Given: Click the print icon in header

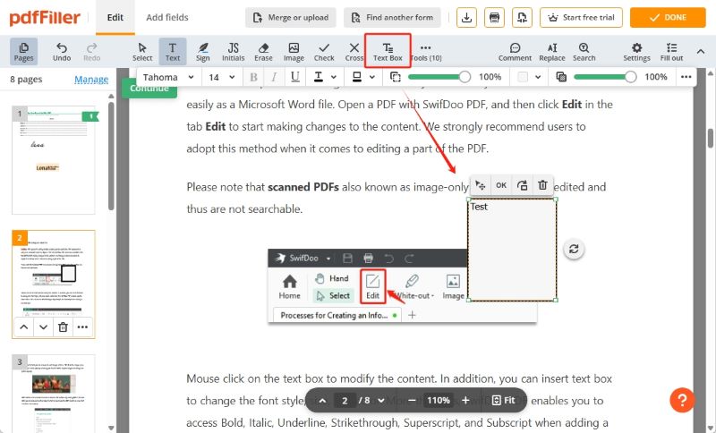Looking at the screenshot, I should tap(495, 17).
